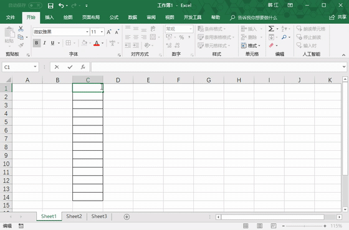Click the Cut scissors icon
This screenshot has height=230, width=349.
coord(21,29)
